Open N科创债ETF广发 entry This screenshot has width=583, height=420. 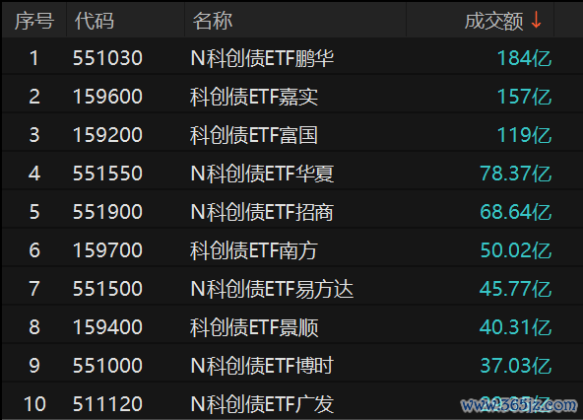[262, 404]
